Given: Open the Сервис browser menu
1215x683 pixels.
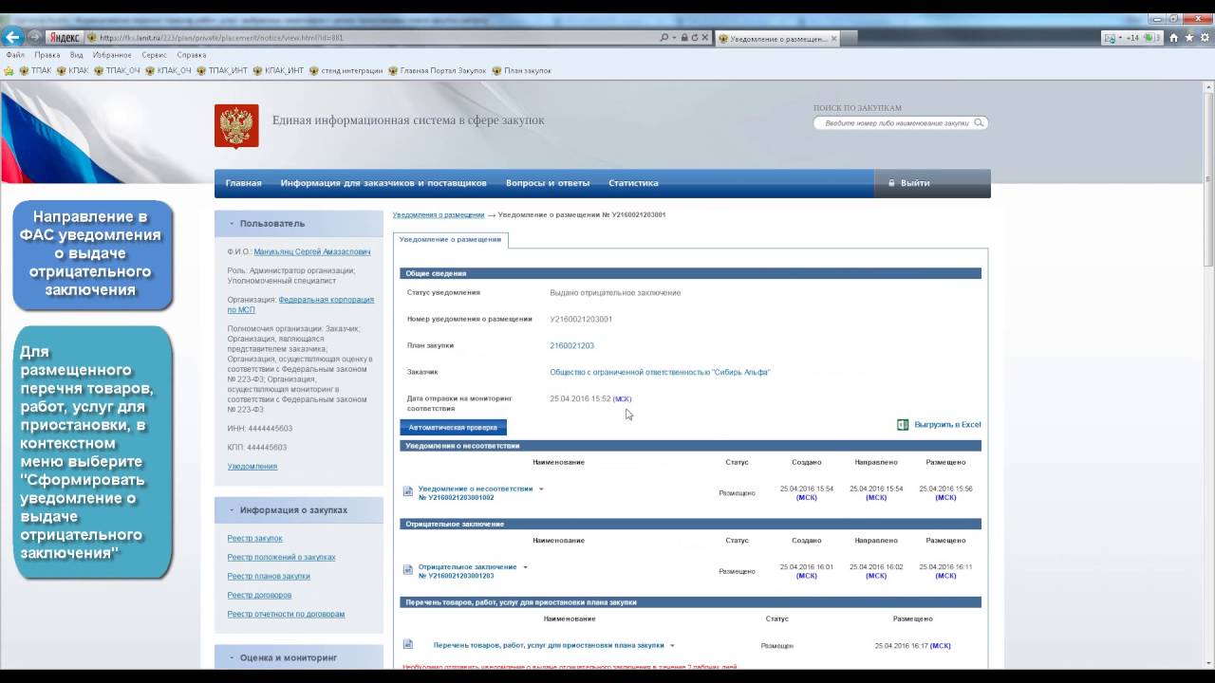Looking at the screenshot, I should click(x=154, y=55).
